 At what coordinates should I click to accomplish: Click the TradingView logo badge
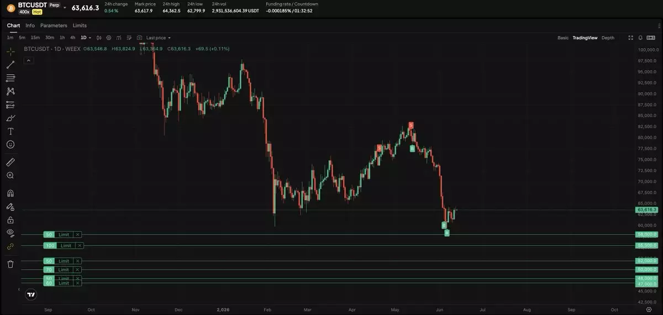31,295
